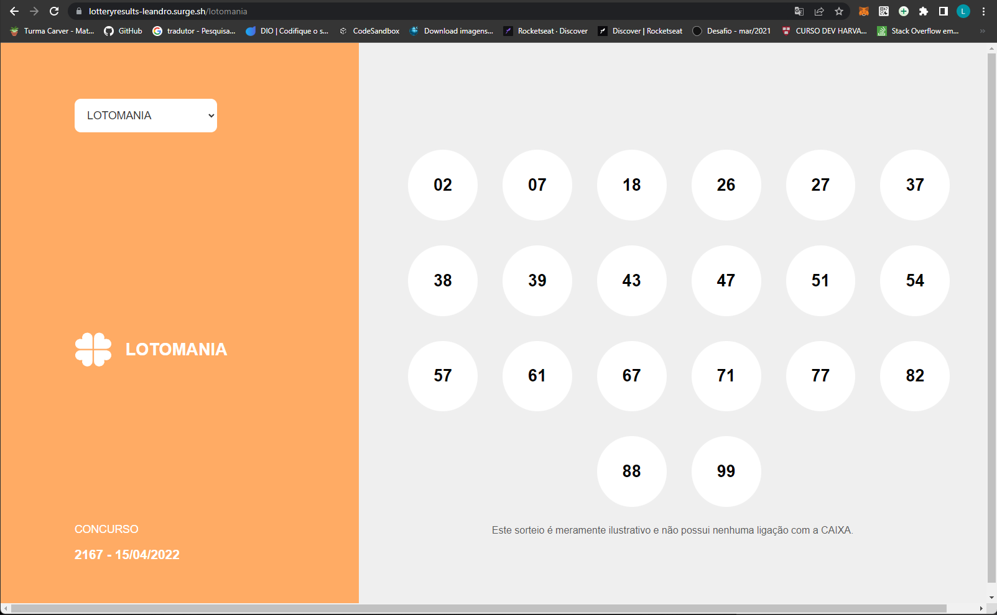Open the GitHub bookmark

click(123, 31)
